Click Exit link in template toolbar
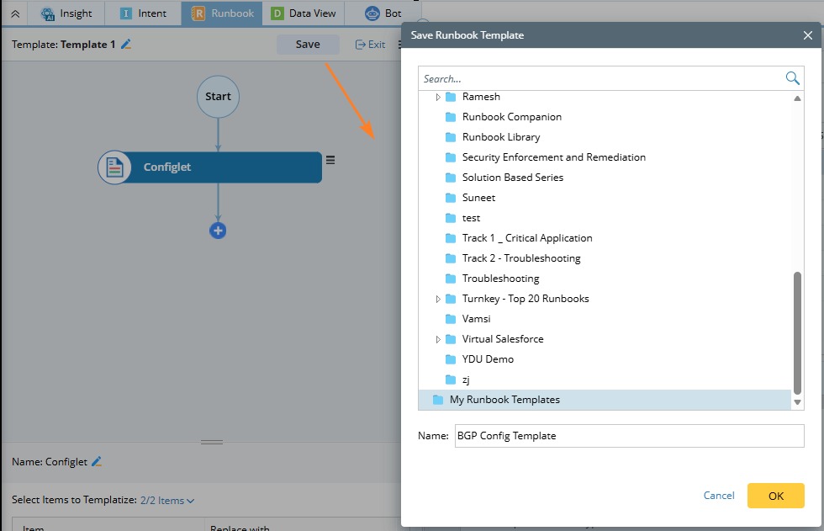This screenshot has height=531, width=824. [371, 44]
